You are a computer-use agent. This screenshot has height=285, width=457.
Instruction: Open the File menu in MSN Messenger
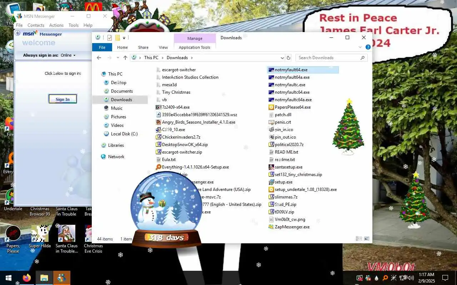coord(19,25)
